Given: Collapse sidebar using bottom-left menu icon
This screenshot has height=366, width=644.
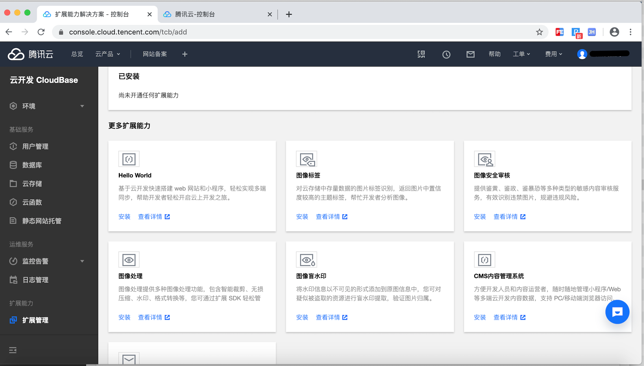Looking at the screenshot, I should (13, 350).
